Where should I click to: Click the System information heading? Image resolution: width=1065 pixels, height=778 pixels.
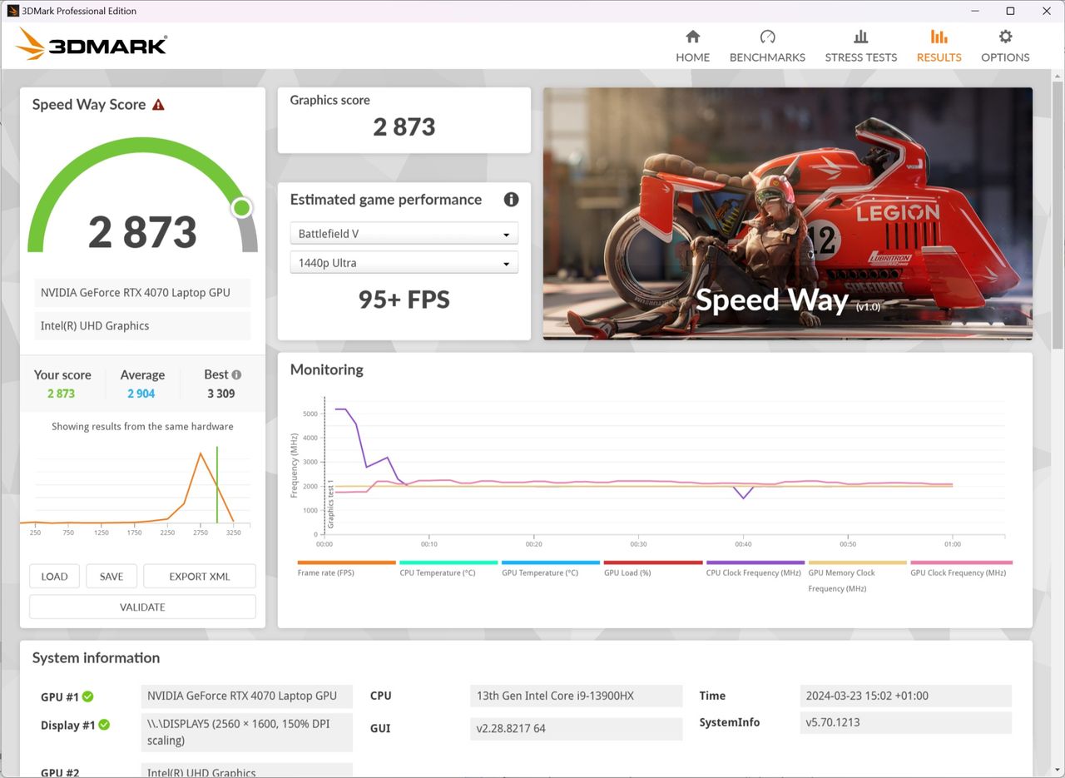96,658
